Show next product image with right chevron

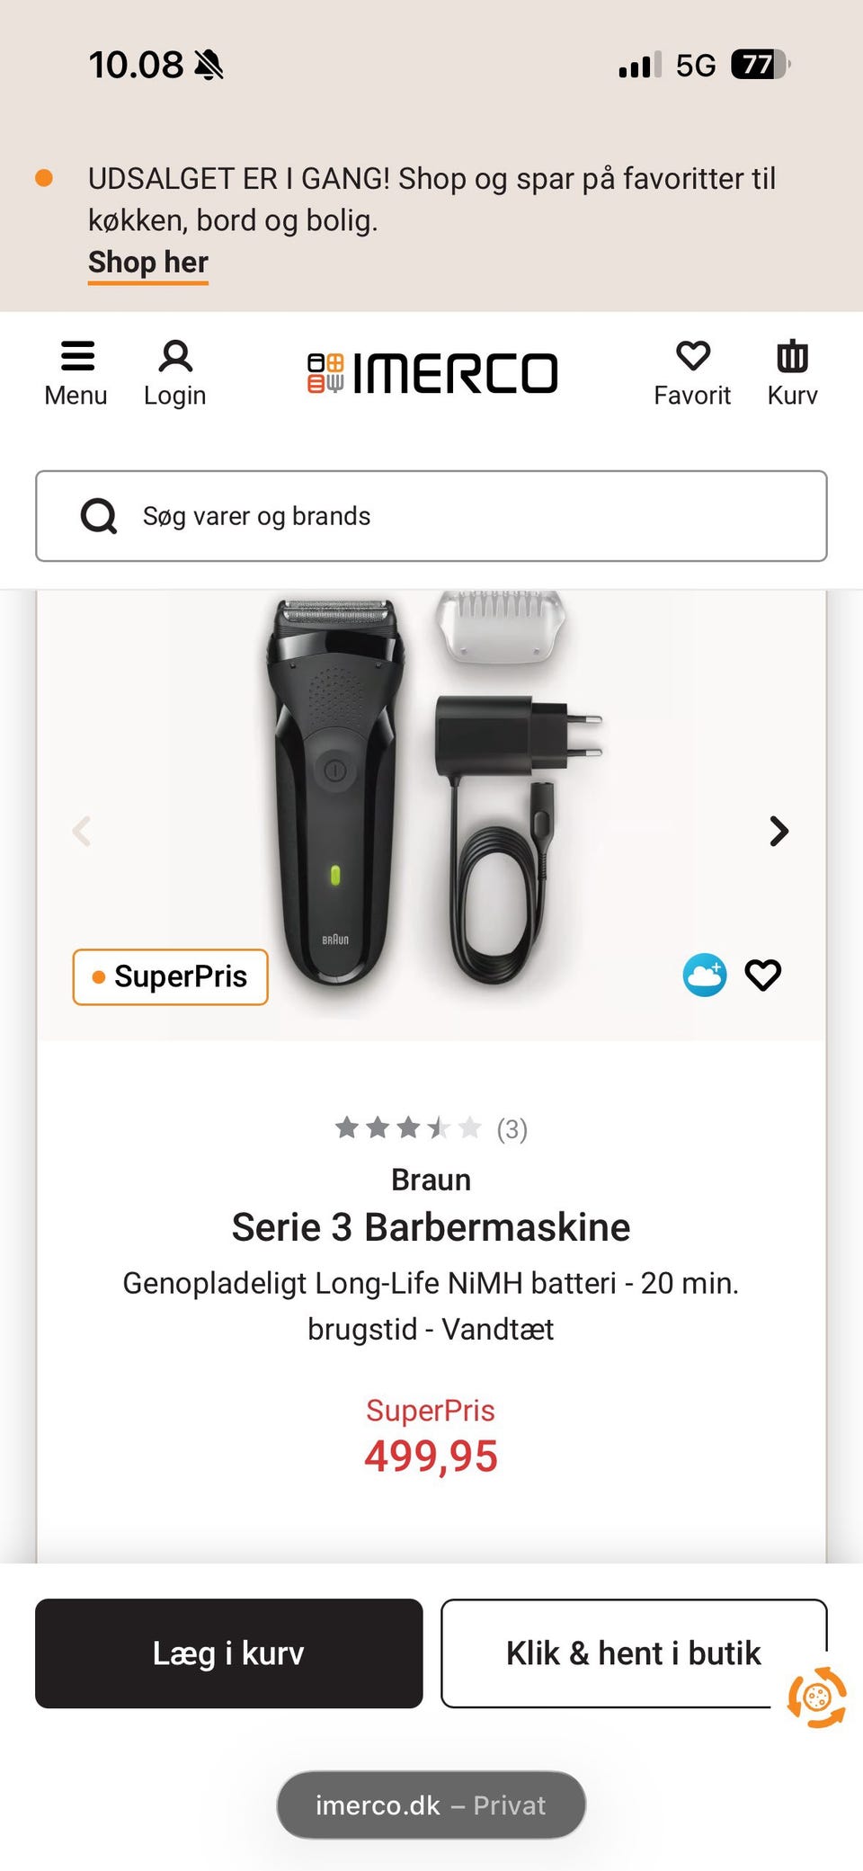[778, 831]
